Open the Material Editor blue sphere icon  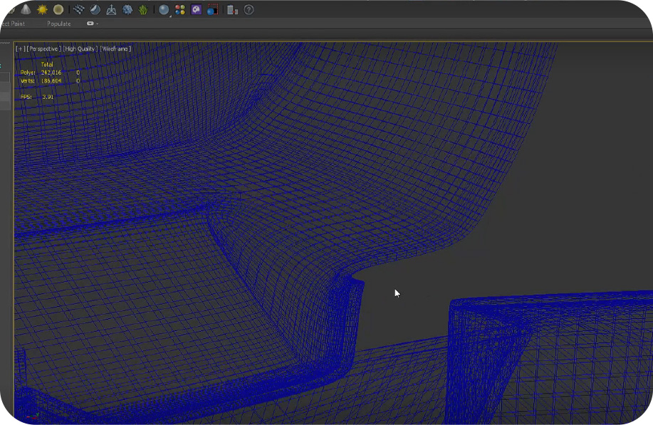(164, 10)
